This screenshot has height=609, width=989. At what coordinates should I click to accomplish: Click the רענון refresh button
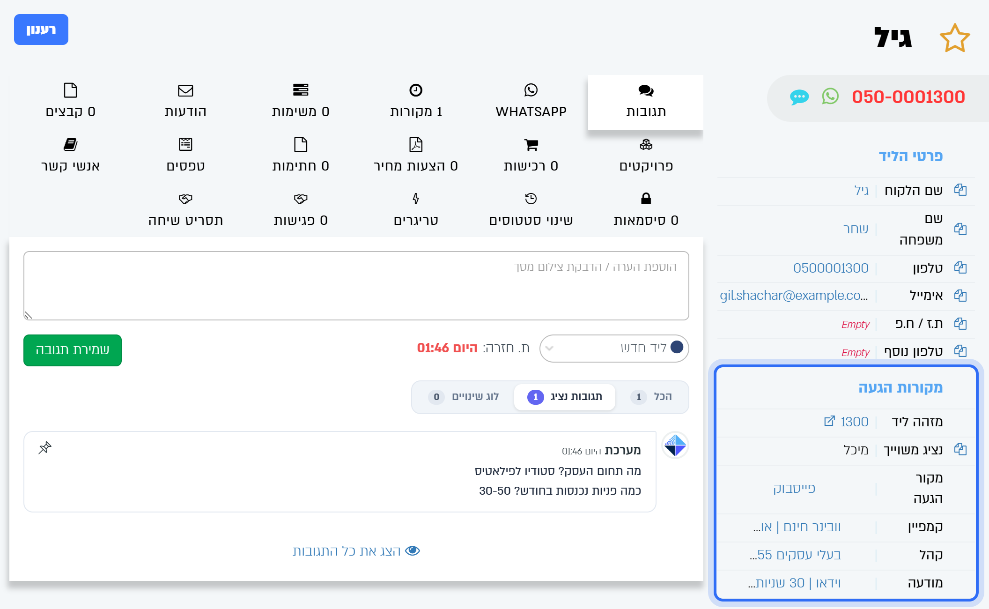(41, 30)
